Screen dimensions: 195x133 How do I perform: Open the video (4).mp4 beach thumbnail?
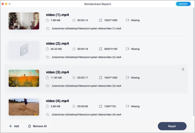point(24,107)
